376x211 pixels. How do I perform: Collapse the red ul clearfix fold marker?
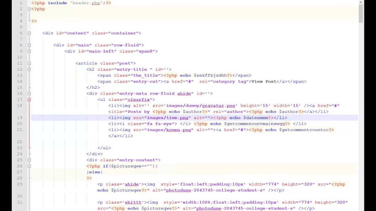29,100
